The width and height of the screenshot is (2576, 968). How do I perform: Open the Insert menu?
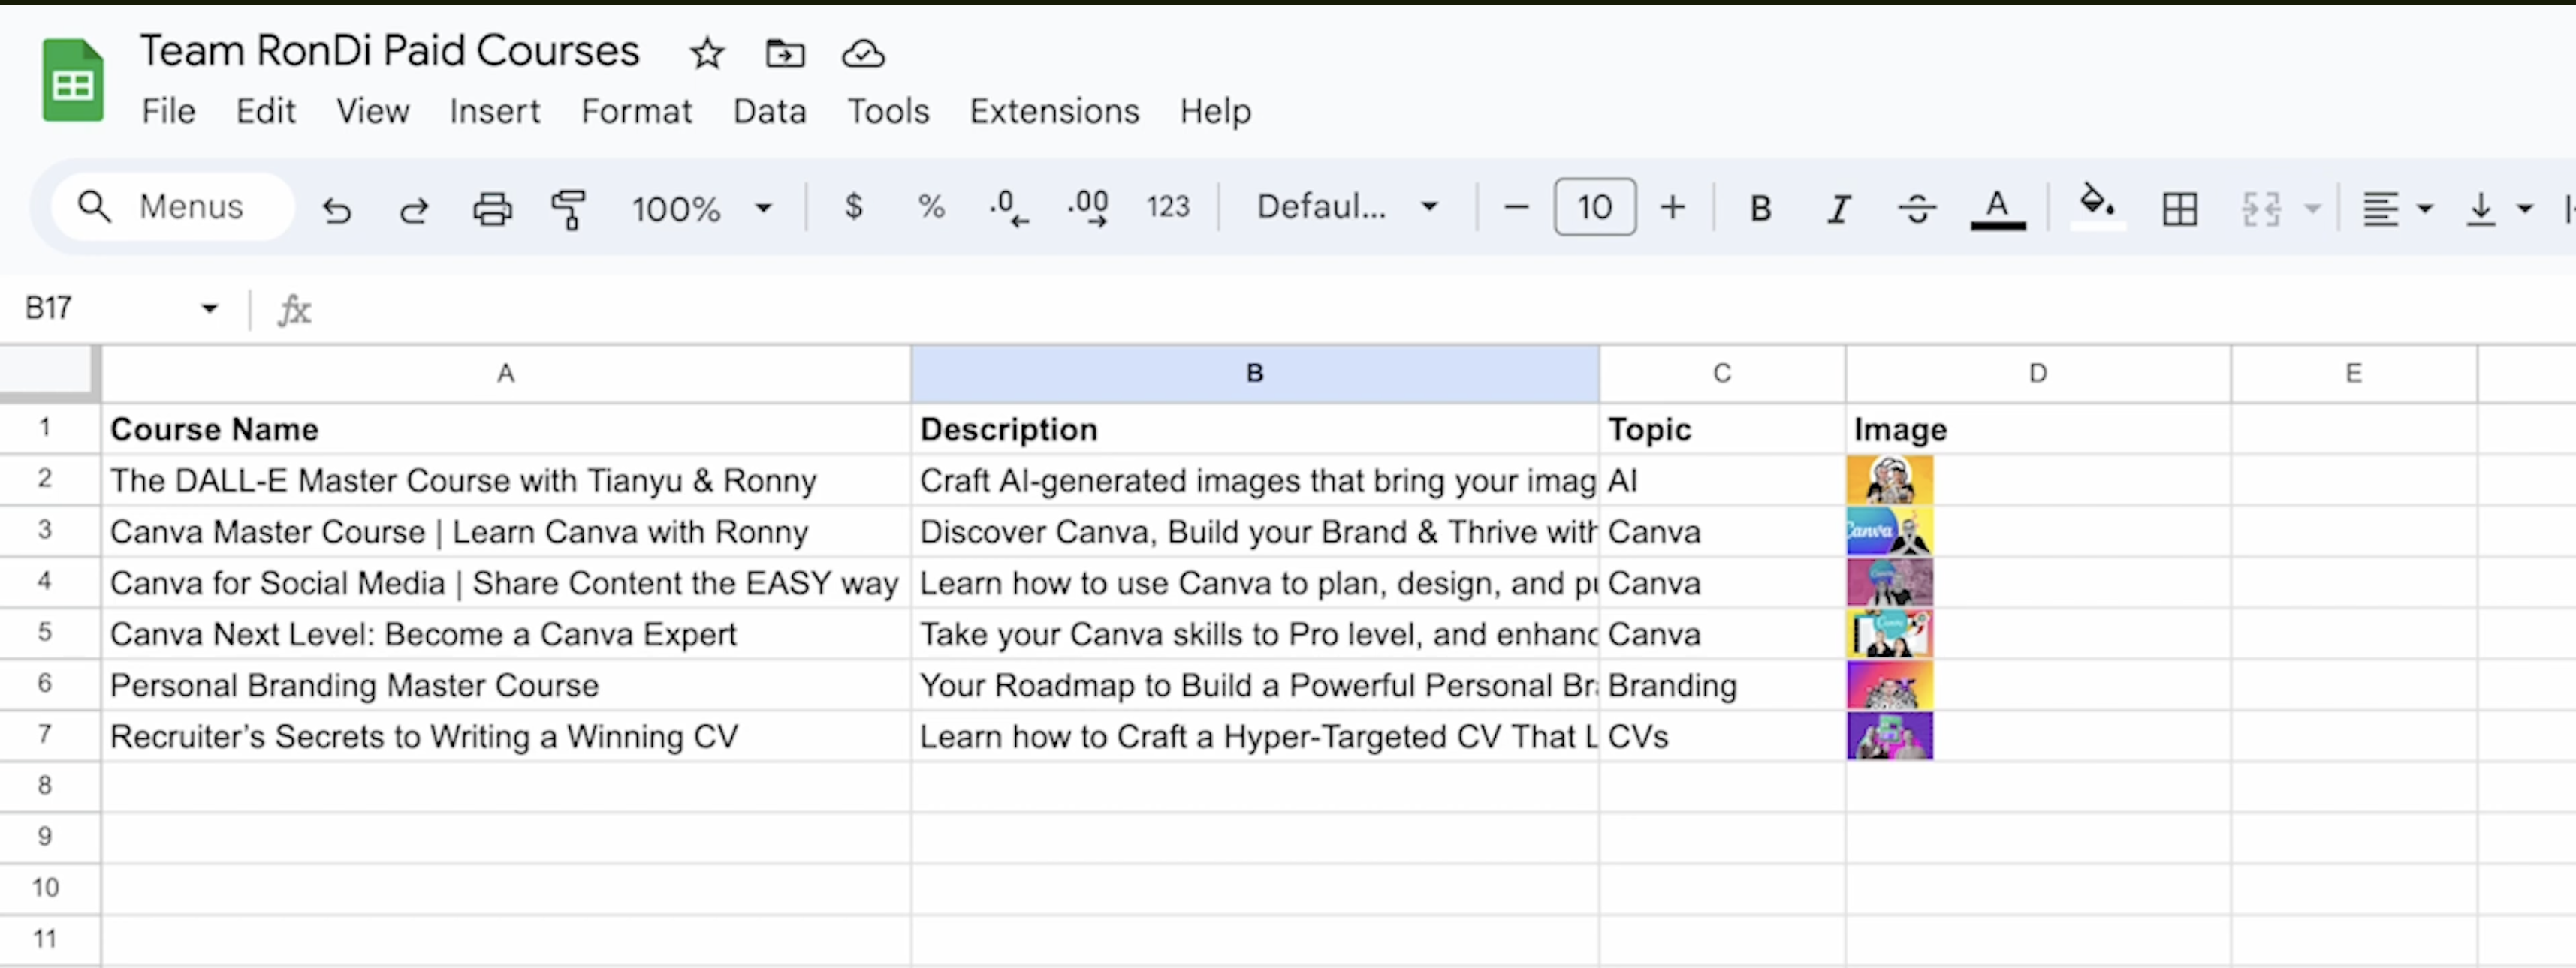pos(494,111)
